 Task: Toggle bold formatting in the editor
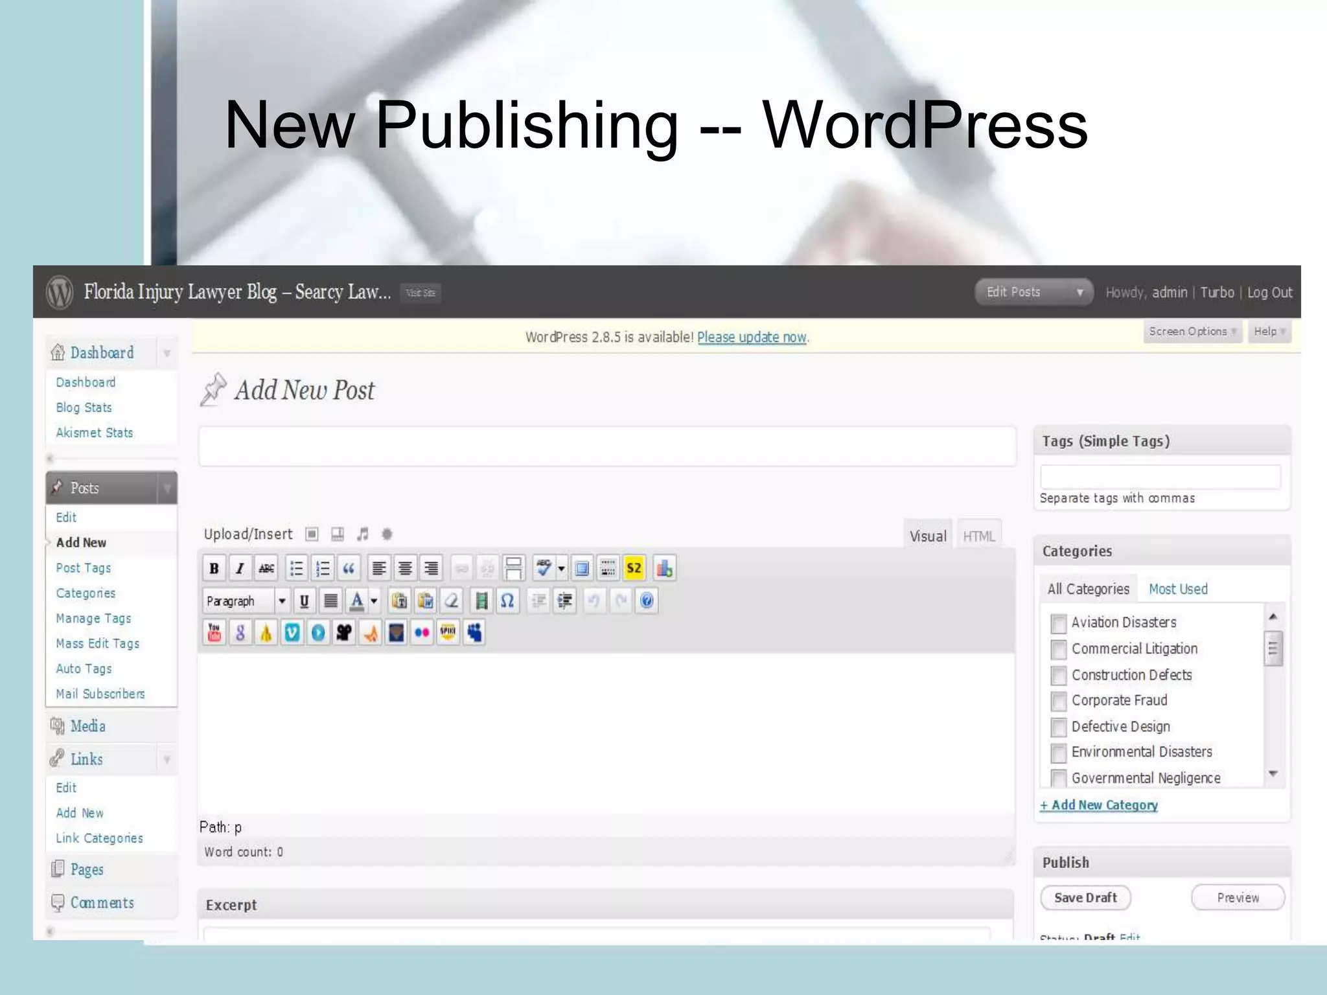214,569
